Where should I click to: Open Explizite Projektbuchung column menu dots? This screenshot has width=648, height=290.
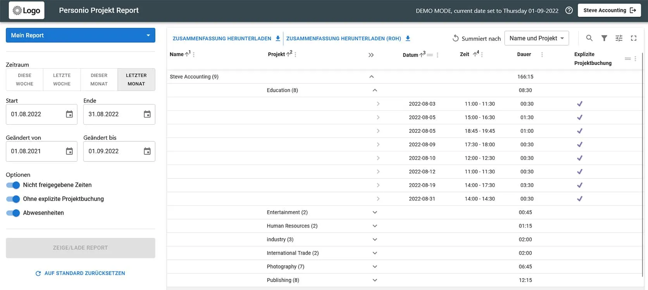click(635, 58)
